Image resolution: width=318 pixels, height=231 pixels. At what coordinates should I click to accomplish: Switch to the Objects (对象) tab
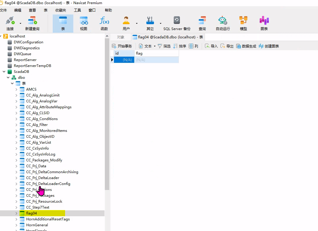[x=121, y=37]
